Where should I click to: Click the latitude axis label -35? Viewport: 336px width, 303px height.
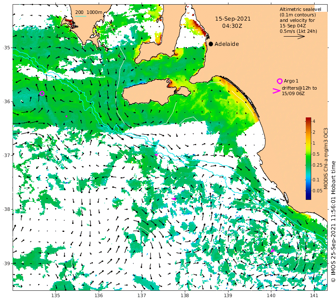point(7,48)
